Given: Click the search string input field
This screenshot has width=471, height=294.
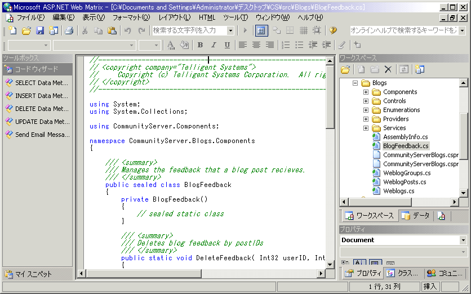Looking at the screenshot, I should 189,30.
